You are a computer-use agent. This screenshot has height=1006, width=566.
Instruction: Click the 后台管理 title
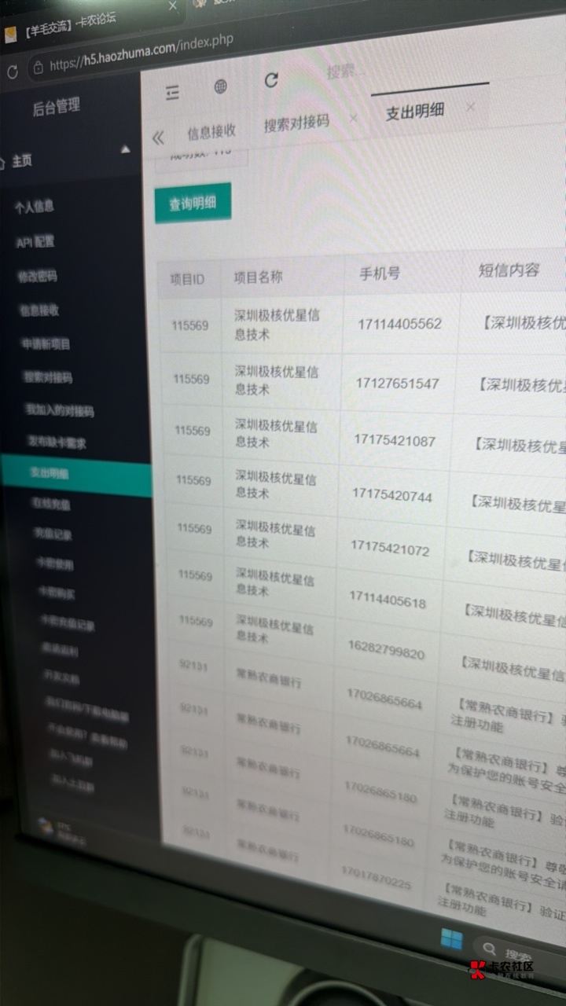(x=57, y=107)
